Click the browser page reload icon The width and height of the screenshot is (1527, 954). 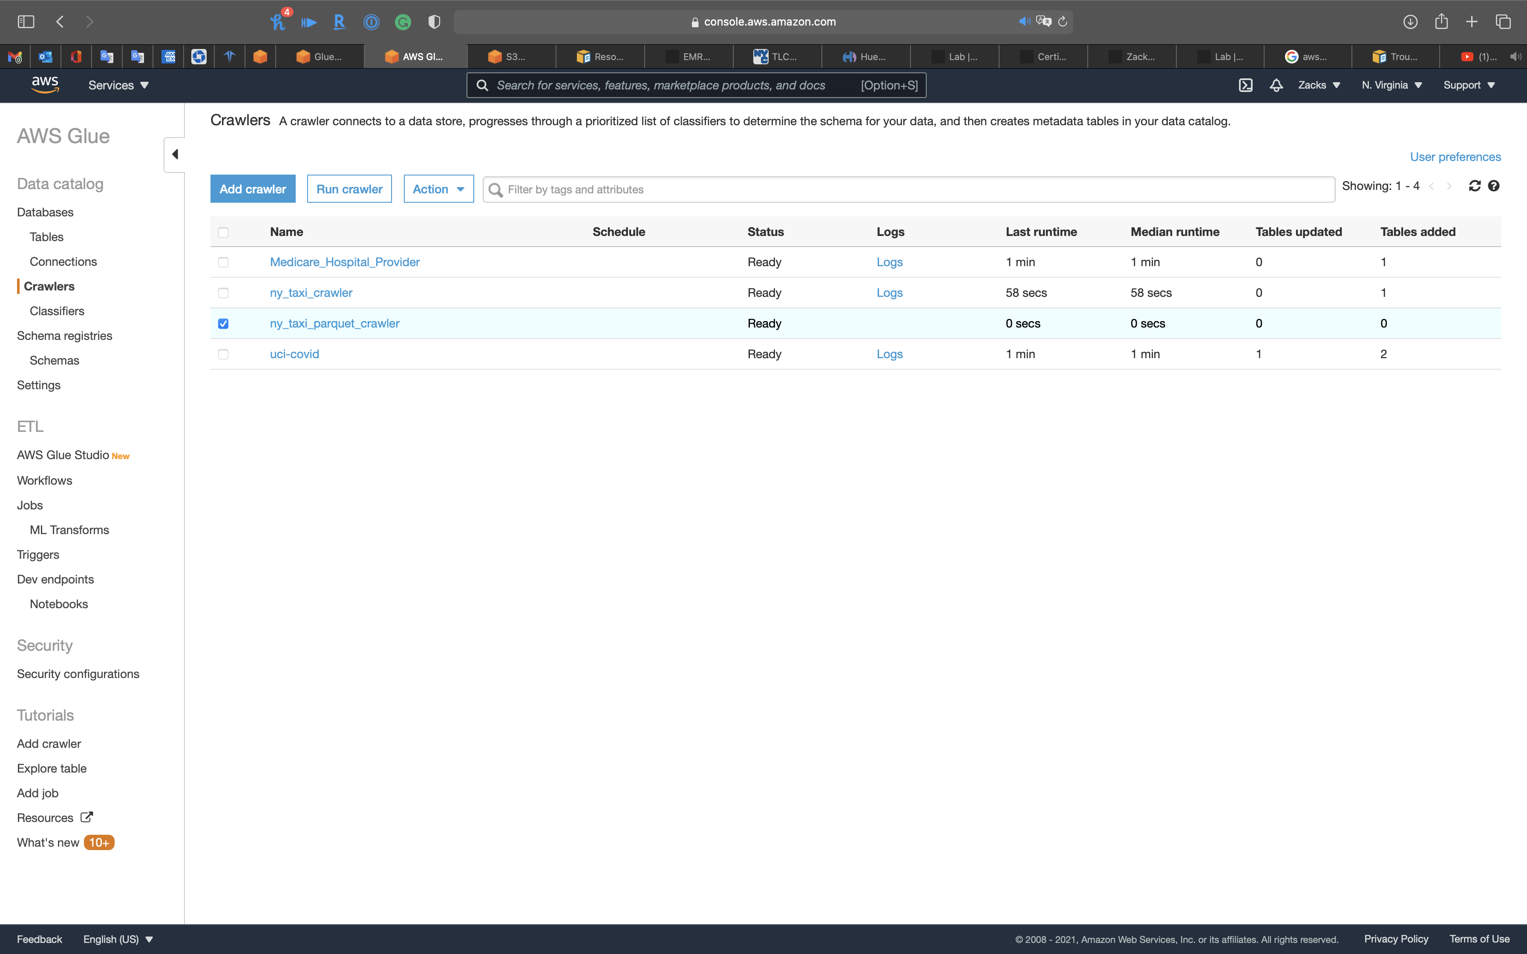click(x=1063, y=22)
